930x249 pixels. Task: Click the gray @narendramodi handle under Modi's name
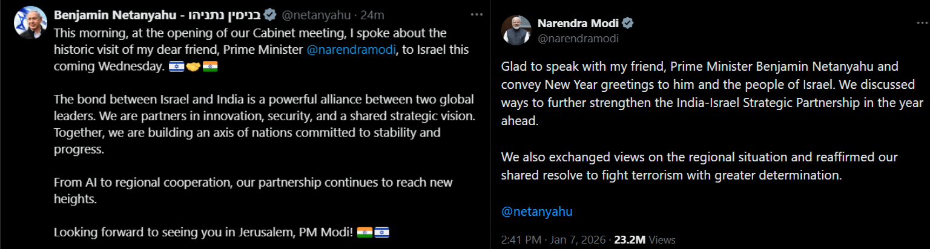click(x=578, y=39)
